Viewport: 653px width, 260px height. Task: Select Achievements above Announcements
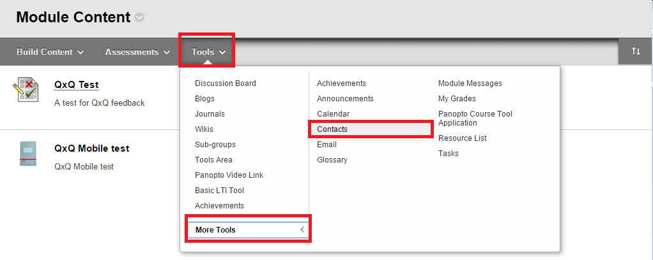[341, 83]
